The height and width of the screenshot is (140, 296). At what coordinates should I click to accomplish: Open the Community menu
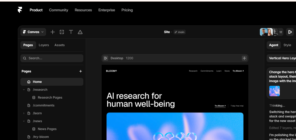point(58,10)
